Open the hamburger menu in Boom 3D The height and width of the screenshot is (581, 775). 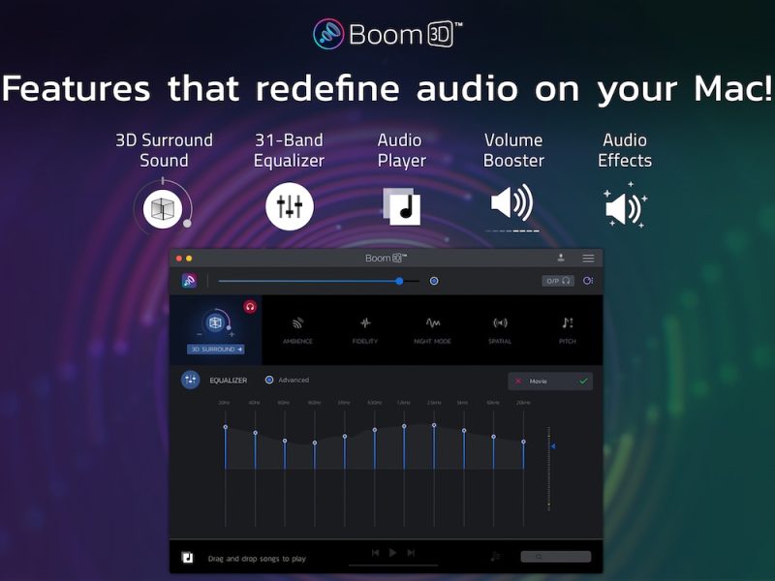(588, 258)
